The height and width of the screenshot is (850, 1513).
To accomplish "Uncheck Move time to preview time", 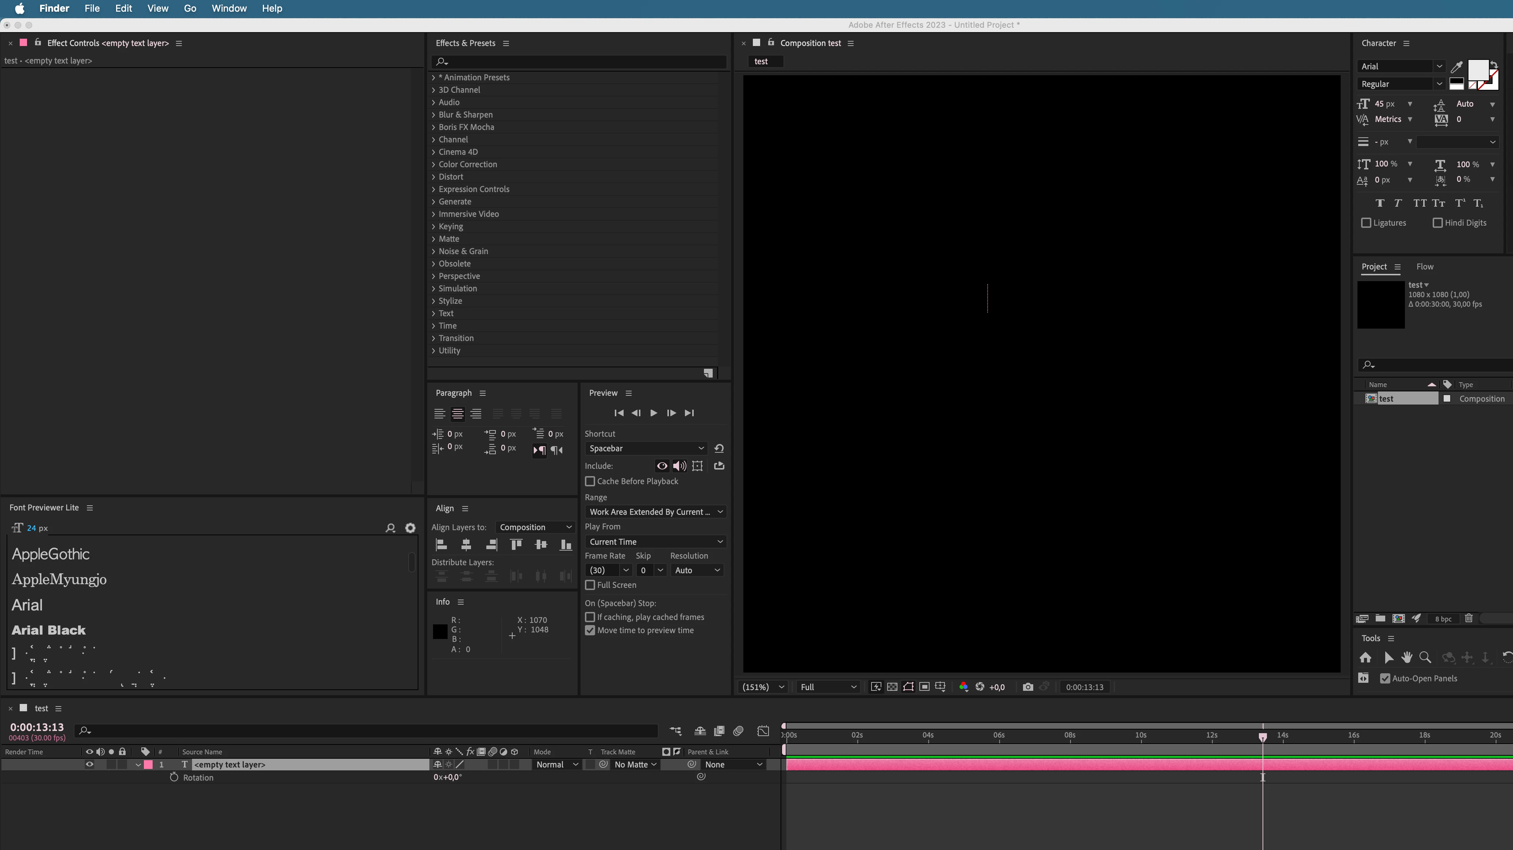I will click(590, 630).
